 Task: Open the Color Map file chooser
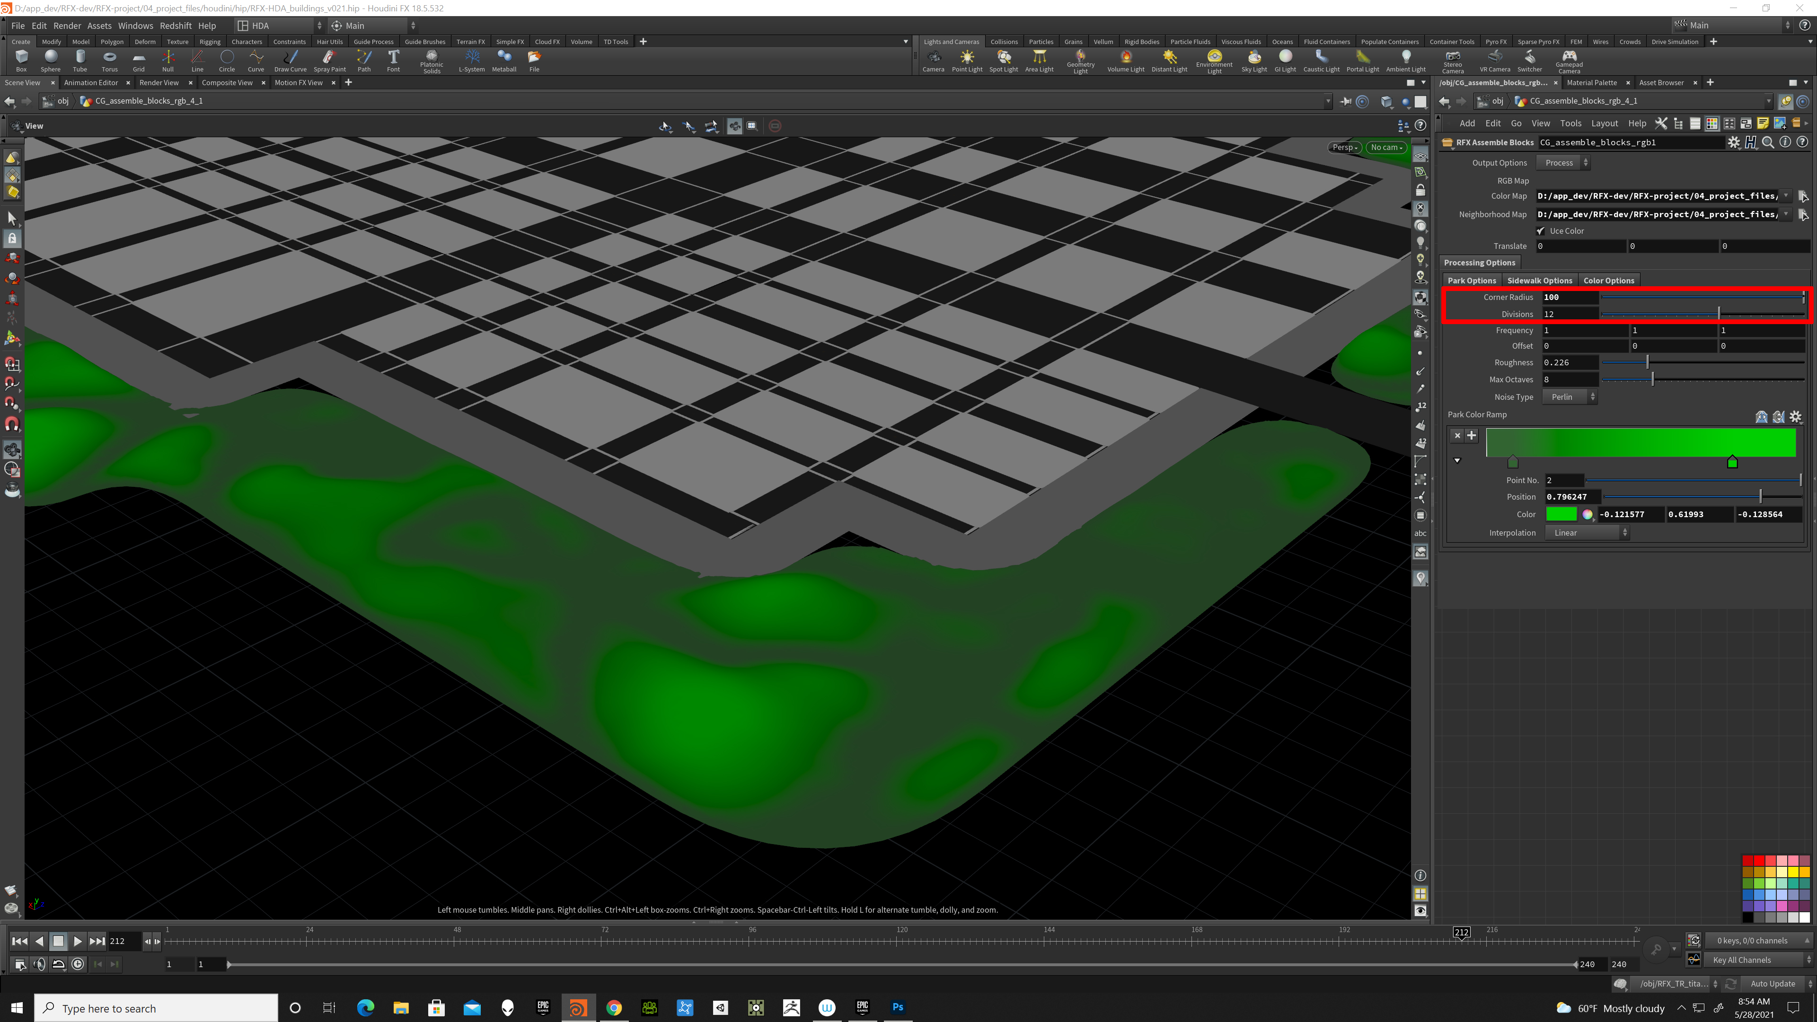coord(1803,196)
